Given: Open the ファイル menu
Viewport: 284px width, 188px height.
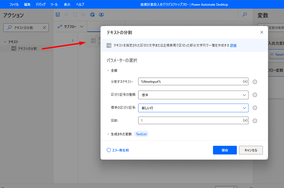Looking at the screenshot, I should click(14, 4).
